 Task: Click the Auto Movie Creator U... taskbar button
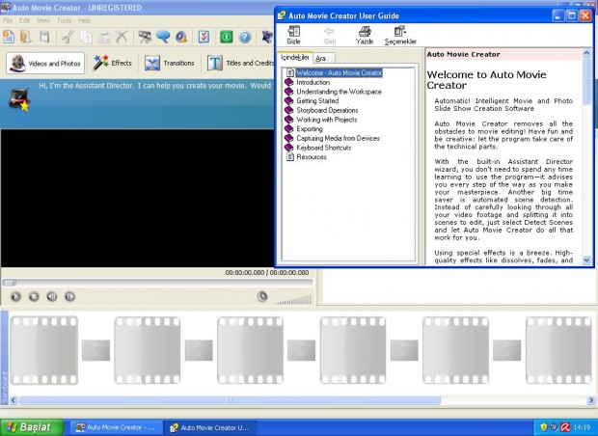point(210,427)
